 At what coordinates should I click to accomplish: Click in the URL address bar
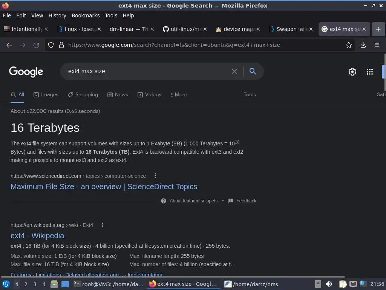pyautogui.click(x=199, y=45)
